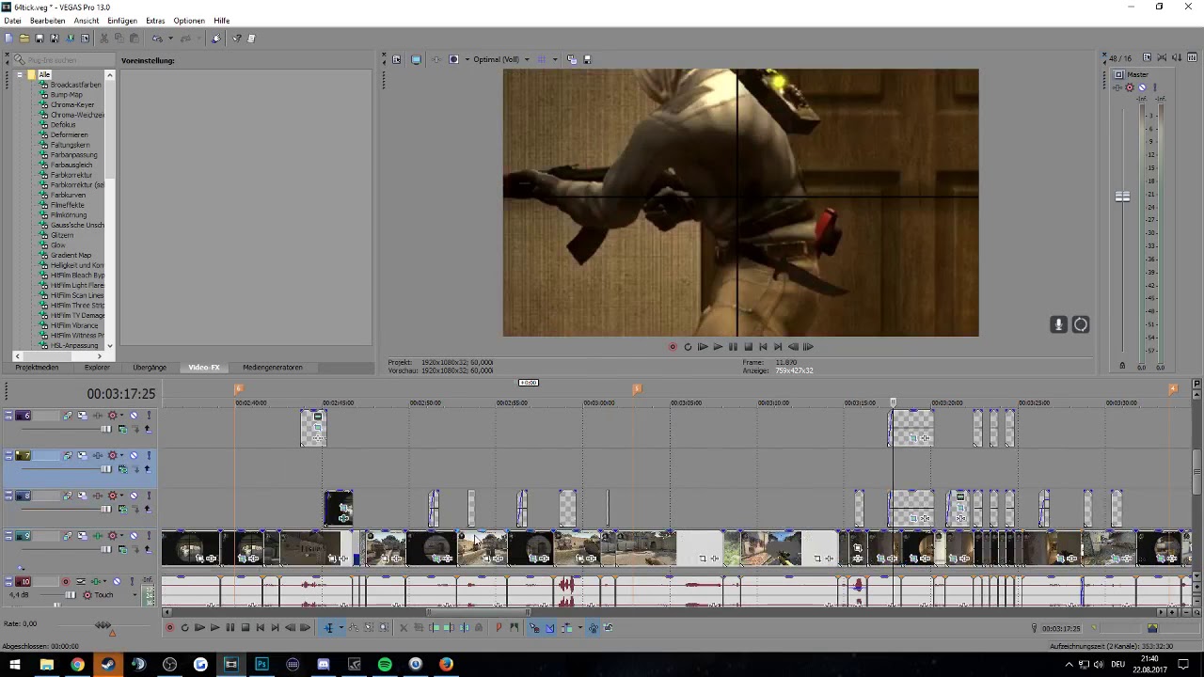Mute video track 7

[x=134, y=456]
